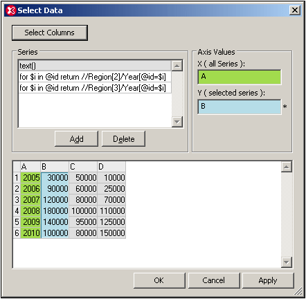306x299 pixels.
Task: Select the Region[3] series entry
Action: [95, 88]
